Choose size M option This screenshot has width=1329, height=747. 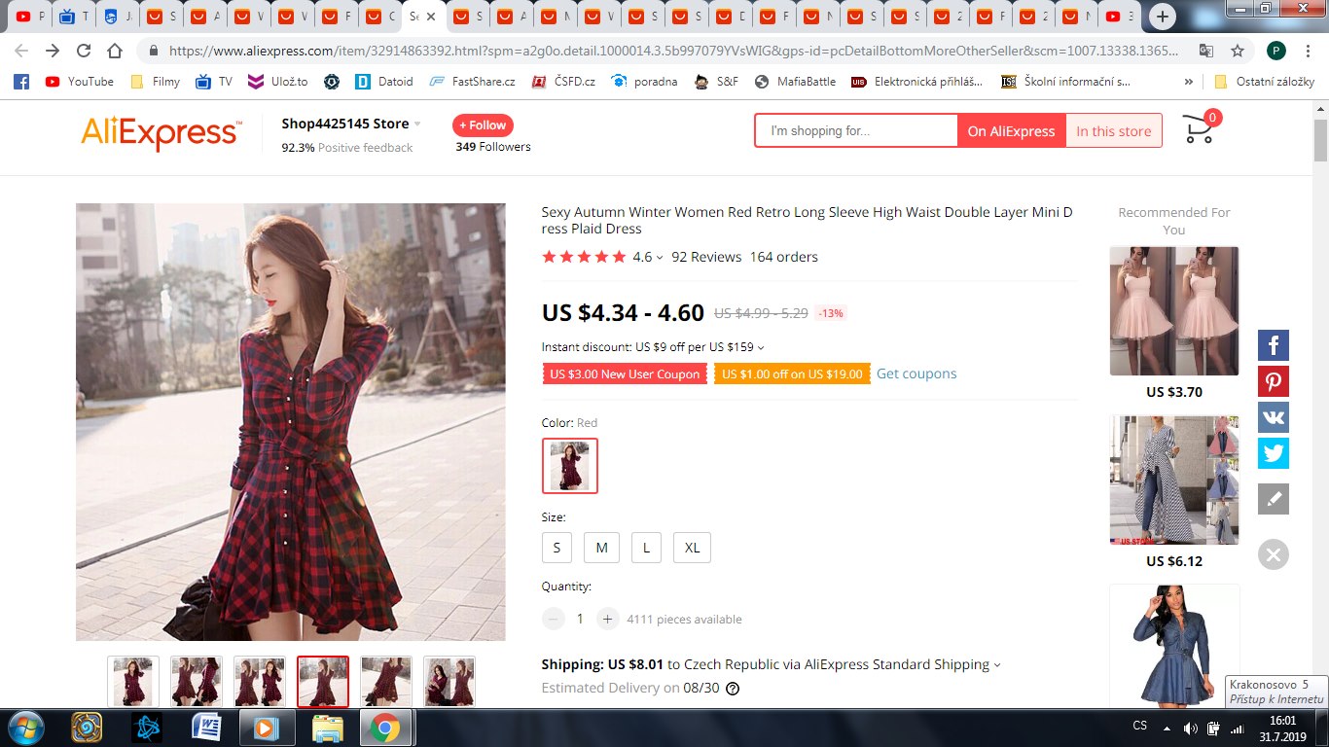pyautogui.click(x=601, y=548)
